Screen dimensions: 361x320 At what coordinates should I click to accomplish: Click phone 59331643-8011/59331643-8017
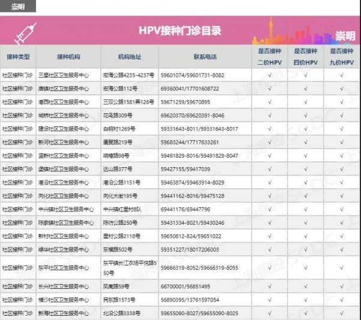pyautogui.click(x=199, y=129)
